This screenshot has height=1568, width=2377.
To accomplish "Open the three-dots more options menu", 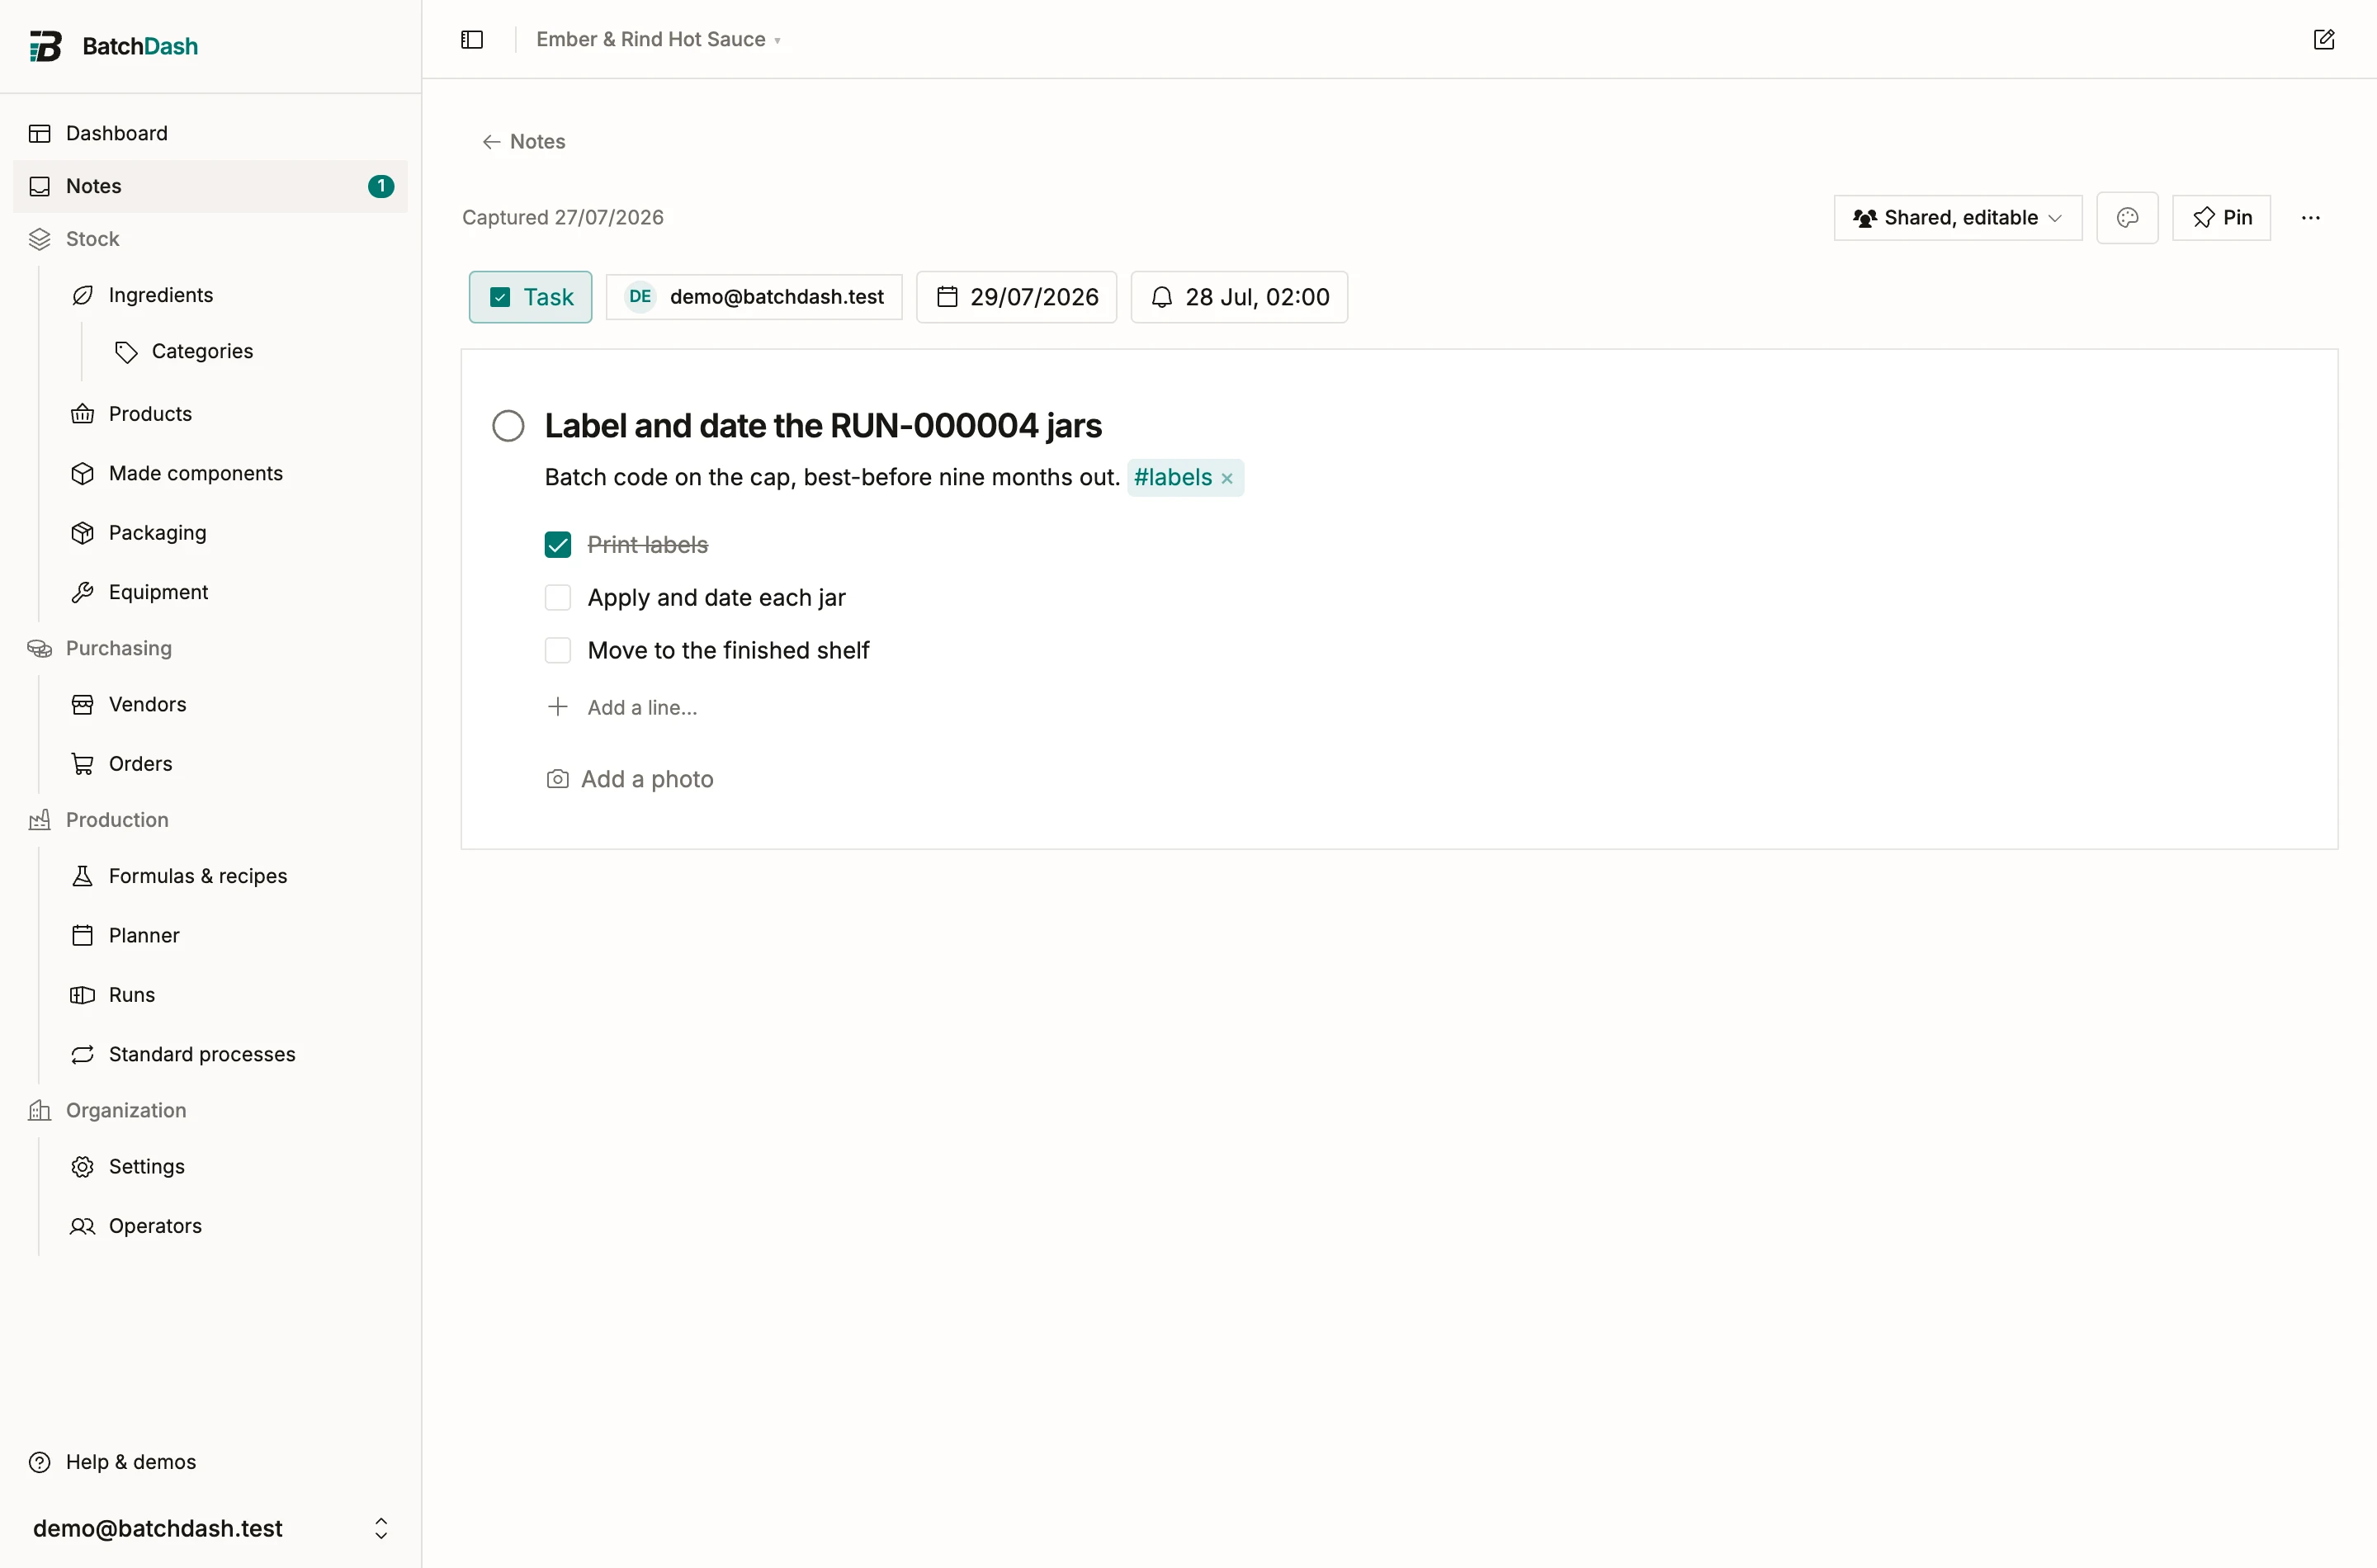I will tap(2310, 217).
